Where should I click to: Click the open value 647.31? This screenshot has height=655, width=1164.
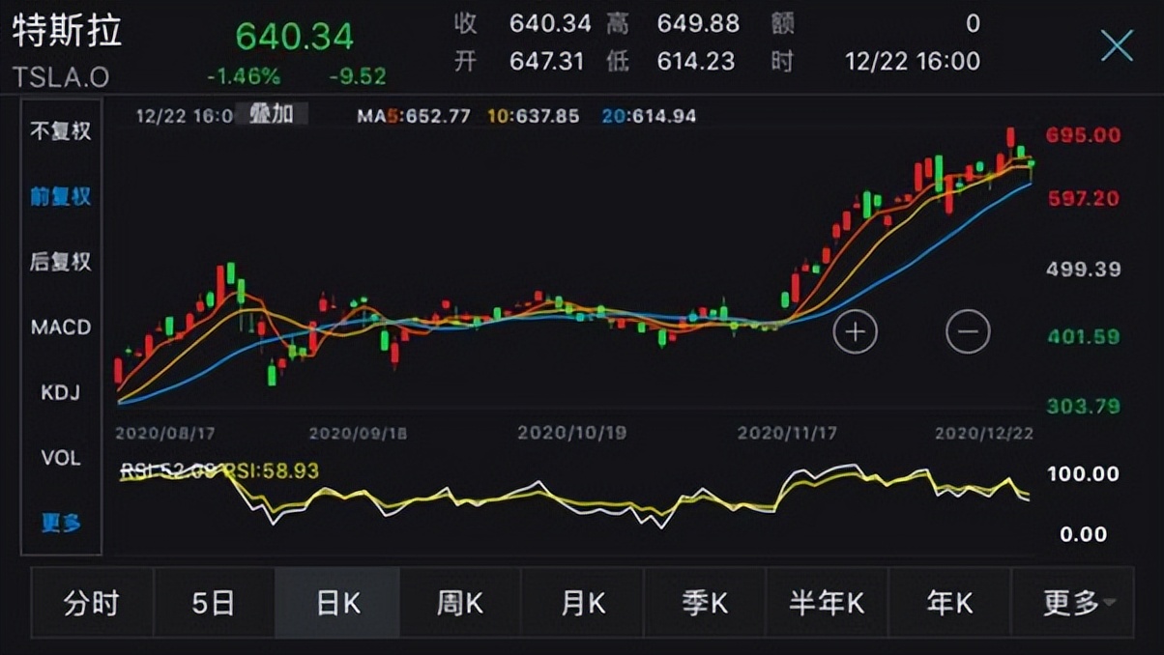546,62
